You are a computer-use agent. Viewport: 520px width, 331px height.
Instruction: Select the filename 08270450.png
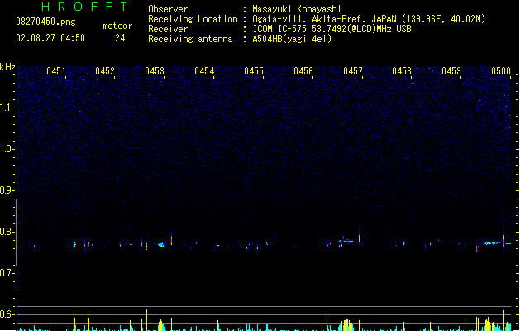45,22
